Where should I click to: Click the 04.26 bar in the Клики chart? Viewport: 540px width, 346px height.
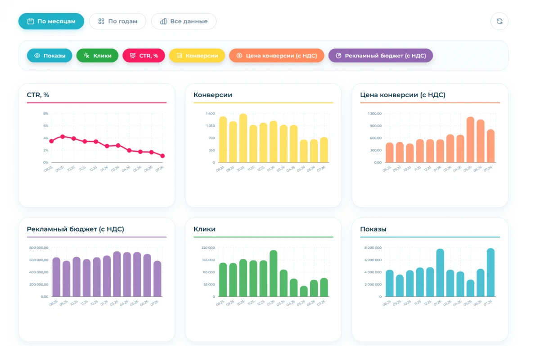pos(293,288)
